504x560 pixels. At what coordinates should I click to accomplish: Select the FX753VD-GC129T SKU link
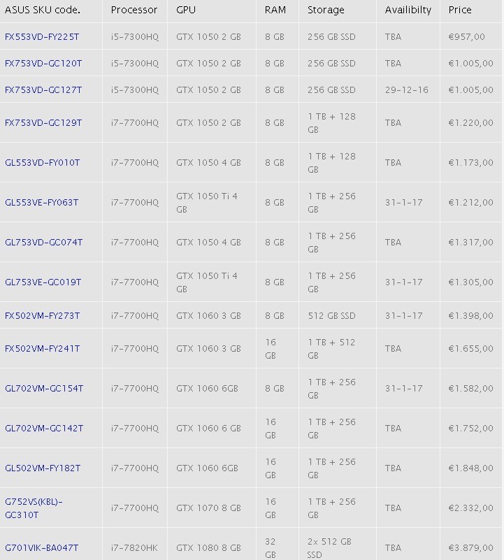point(43,122)
